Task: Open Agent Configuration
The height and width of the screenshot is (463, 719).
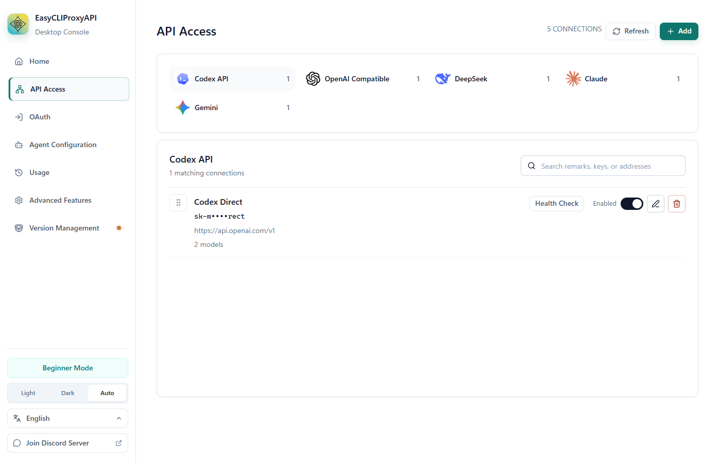Action: (x=69, y=145)
